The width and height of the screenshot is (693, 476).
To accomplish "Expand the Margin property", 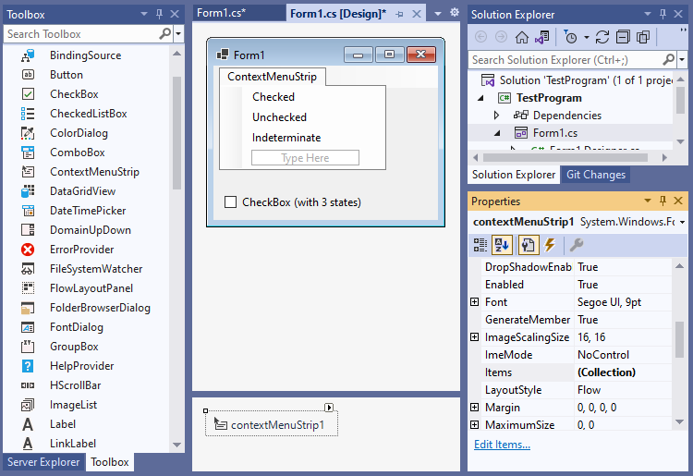I will coord(475,407).
